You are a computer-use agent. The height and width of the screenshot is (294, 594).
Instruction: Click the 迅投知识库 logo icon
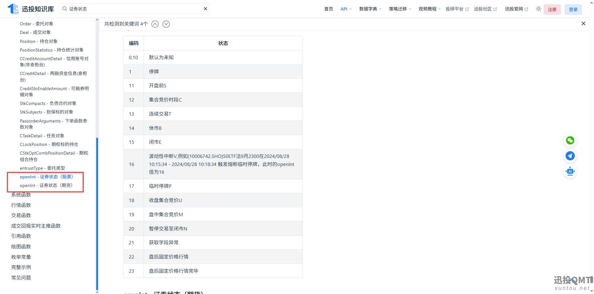click(x=13, y=9)
